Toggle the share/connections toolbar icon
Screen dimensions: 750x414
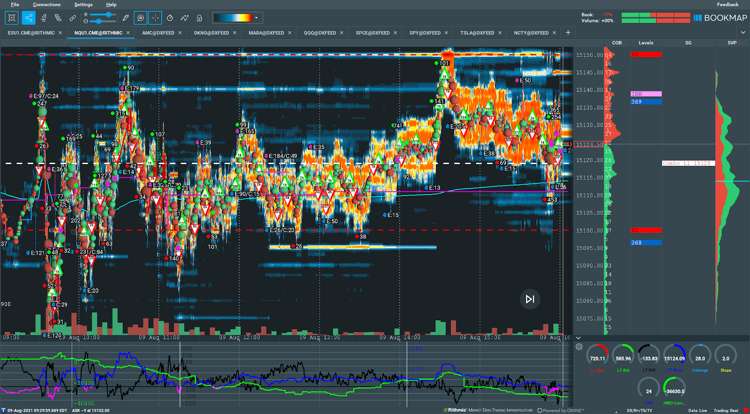(29, 18)
